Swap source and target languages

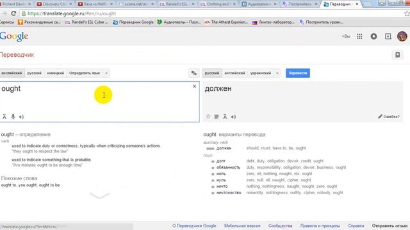193,73
